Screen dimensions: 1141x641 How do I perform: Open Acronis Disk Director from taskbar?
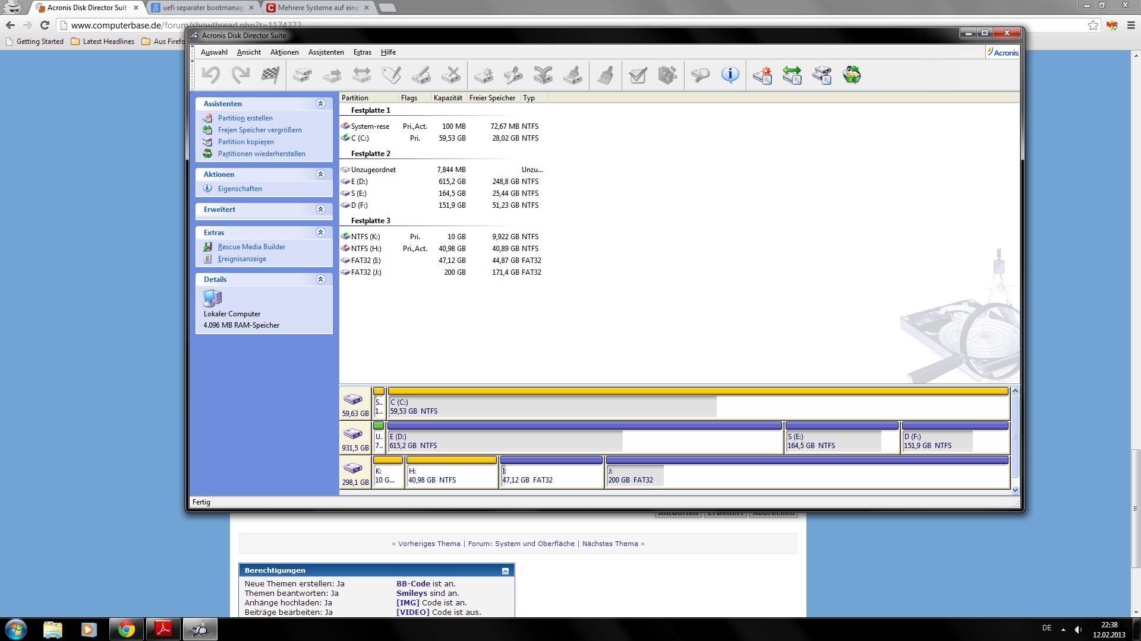pyautogui.click(x=200, y=629)
